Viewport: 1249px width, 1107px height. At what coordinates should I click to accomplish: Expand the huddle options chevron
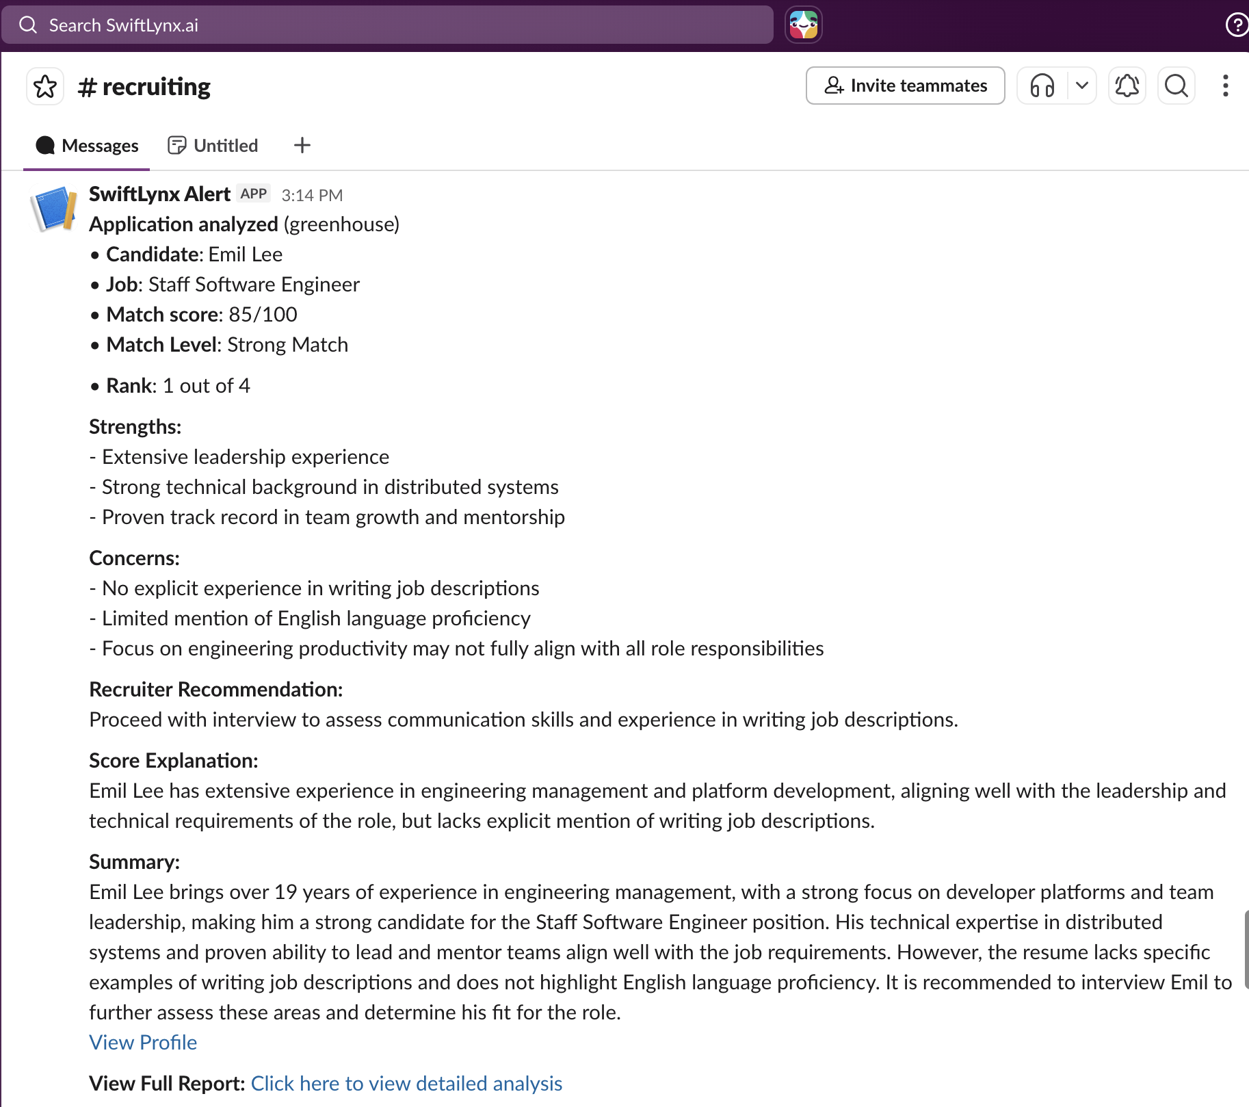pyautogui.click(x=1081, y=86)
